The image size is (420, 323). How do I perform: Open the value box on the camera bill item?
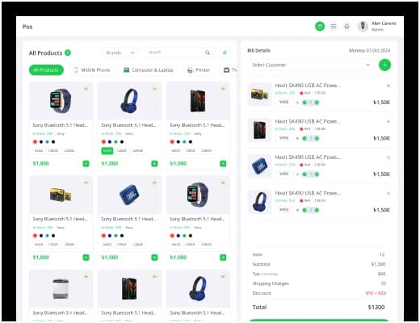(x=284, y=102)
